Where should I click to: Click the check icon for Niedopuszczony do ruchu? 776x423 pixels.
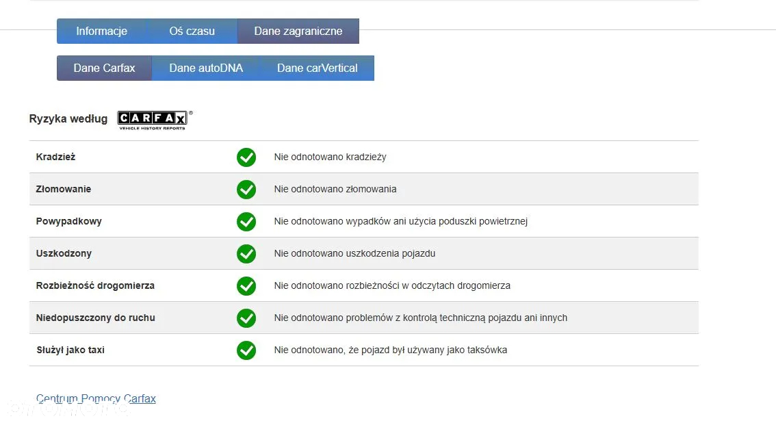[x=246, y=318]
